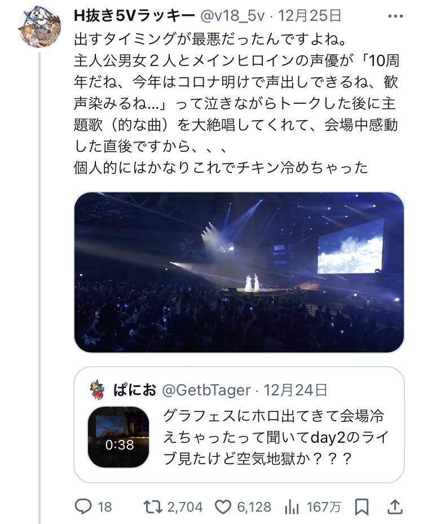Screen dimensions: 423x524
Task: Visit the @v18_5v handle
Action: (x=232, y=16)
